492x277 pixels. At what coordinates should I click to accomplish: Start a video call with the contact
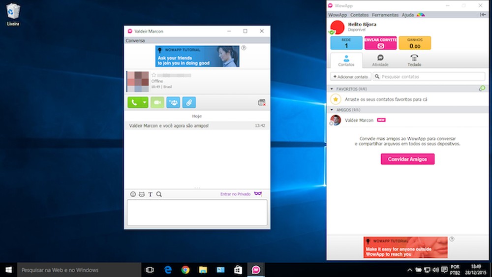(x=157, y=102)
